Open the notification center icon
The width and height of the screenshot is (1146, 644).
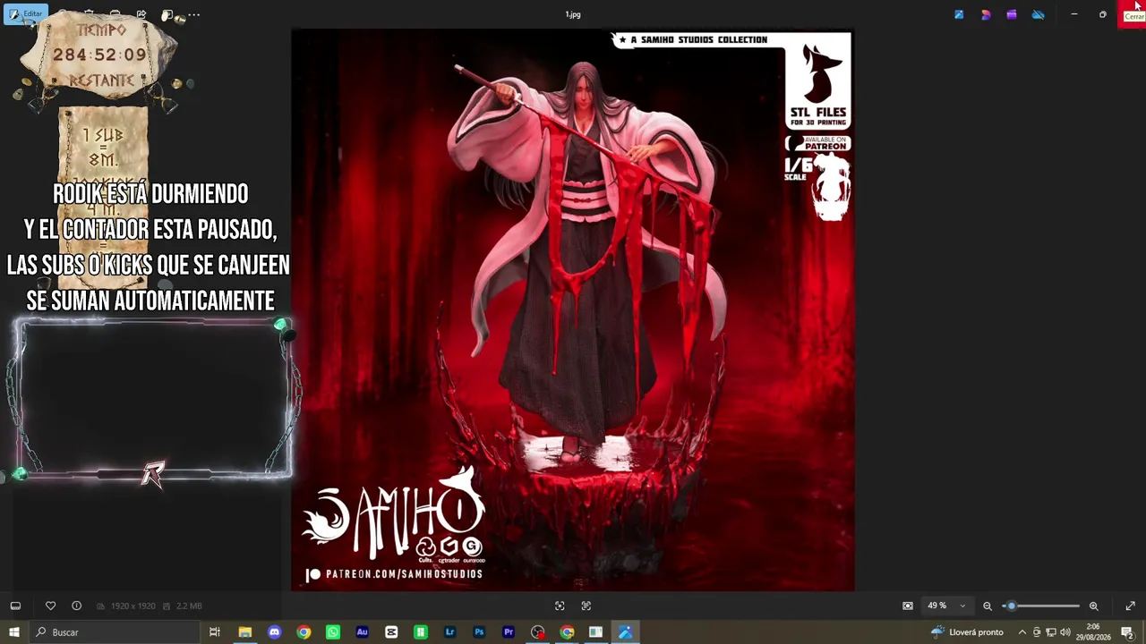click(x=1127, y=632)
